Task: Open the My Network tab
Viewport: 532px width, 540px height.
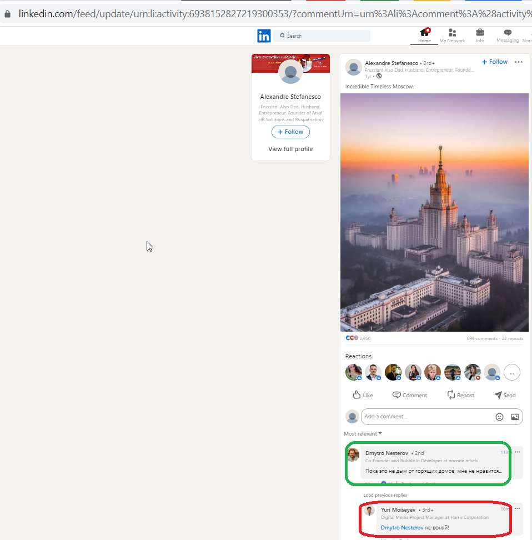Action: 452,36
